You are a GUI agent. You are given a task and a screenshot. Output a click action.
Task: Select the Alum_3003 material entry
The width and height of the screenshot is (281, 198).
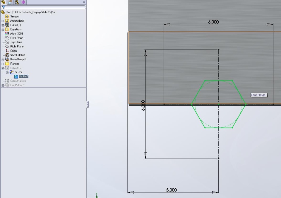(16, 34)
